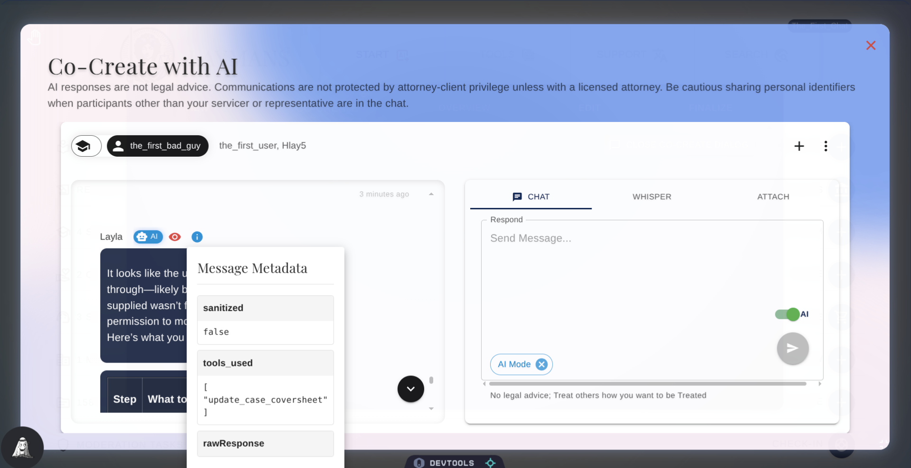Open the ATTACH tab

coord(773,197)
